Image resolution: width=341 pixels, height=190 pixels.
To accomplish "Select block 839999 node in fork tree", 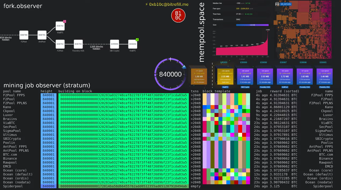I will (x=114, y=44).
